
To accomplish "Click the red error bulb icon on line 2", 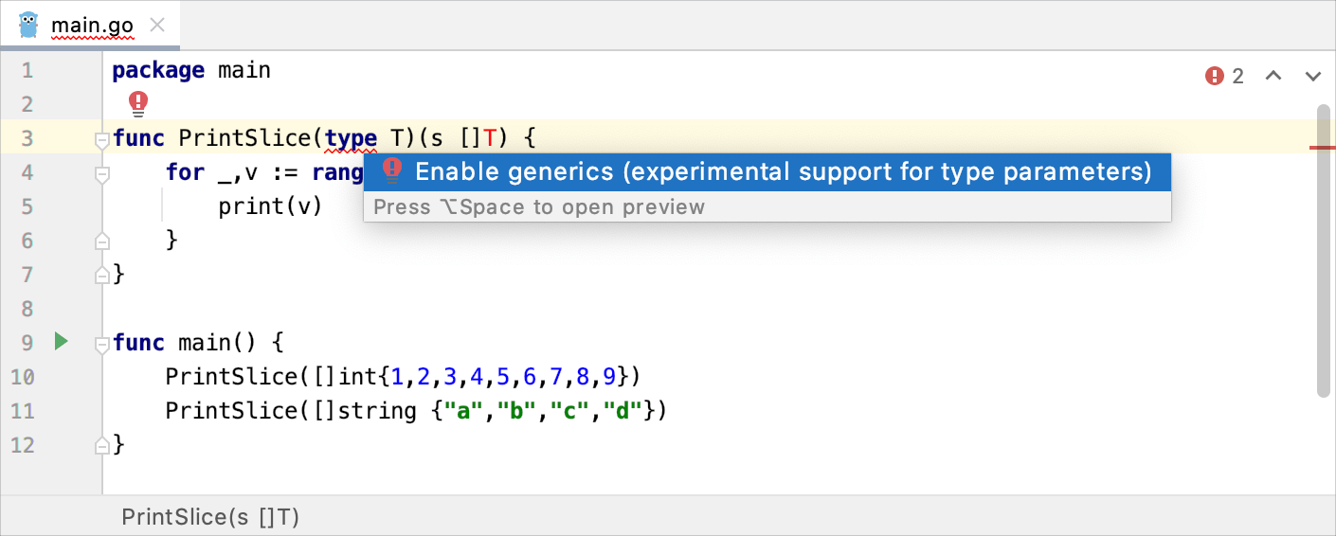I will [139, 102].
